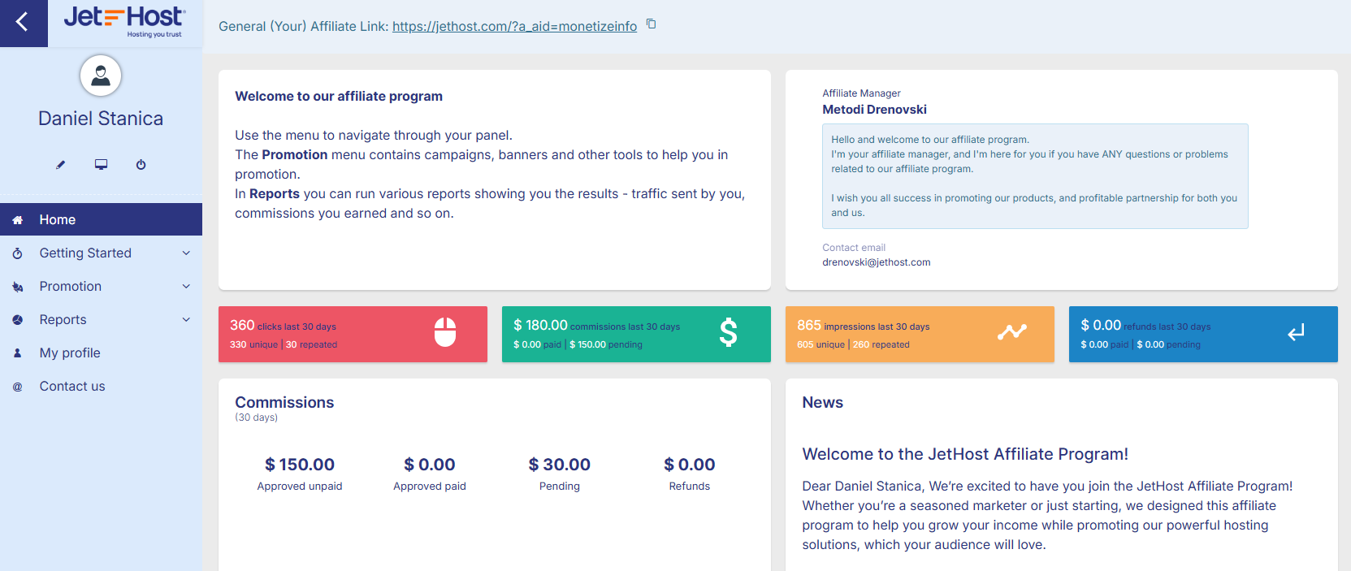Screen dimensions: 1351x571
Task: Click the 360 clicks last 30 days card
Action: 353,334
